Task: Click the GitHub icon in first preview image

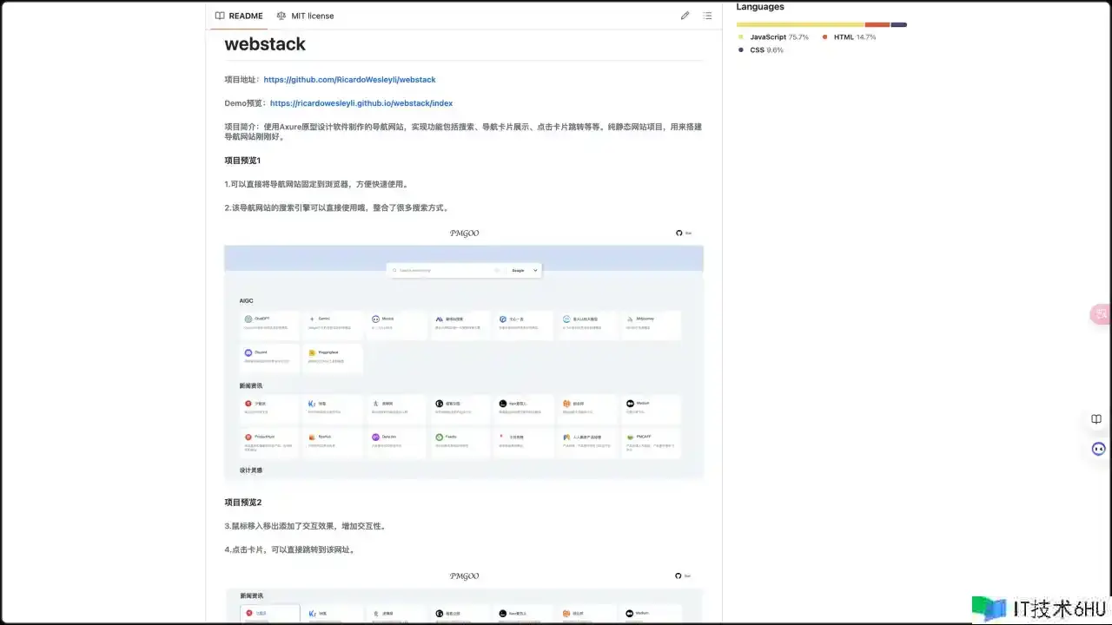Action: tap(679, 233)
